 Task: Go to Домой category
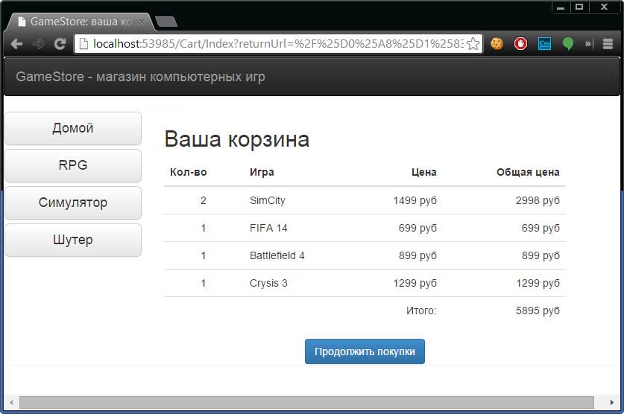coord(73,128)
